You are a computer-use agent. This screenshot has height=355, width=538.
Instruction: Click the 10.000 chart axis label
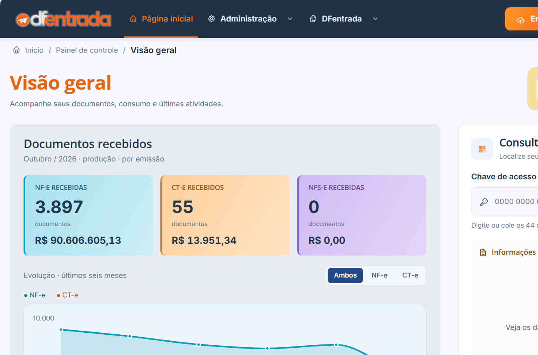tap(43, 318)
